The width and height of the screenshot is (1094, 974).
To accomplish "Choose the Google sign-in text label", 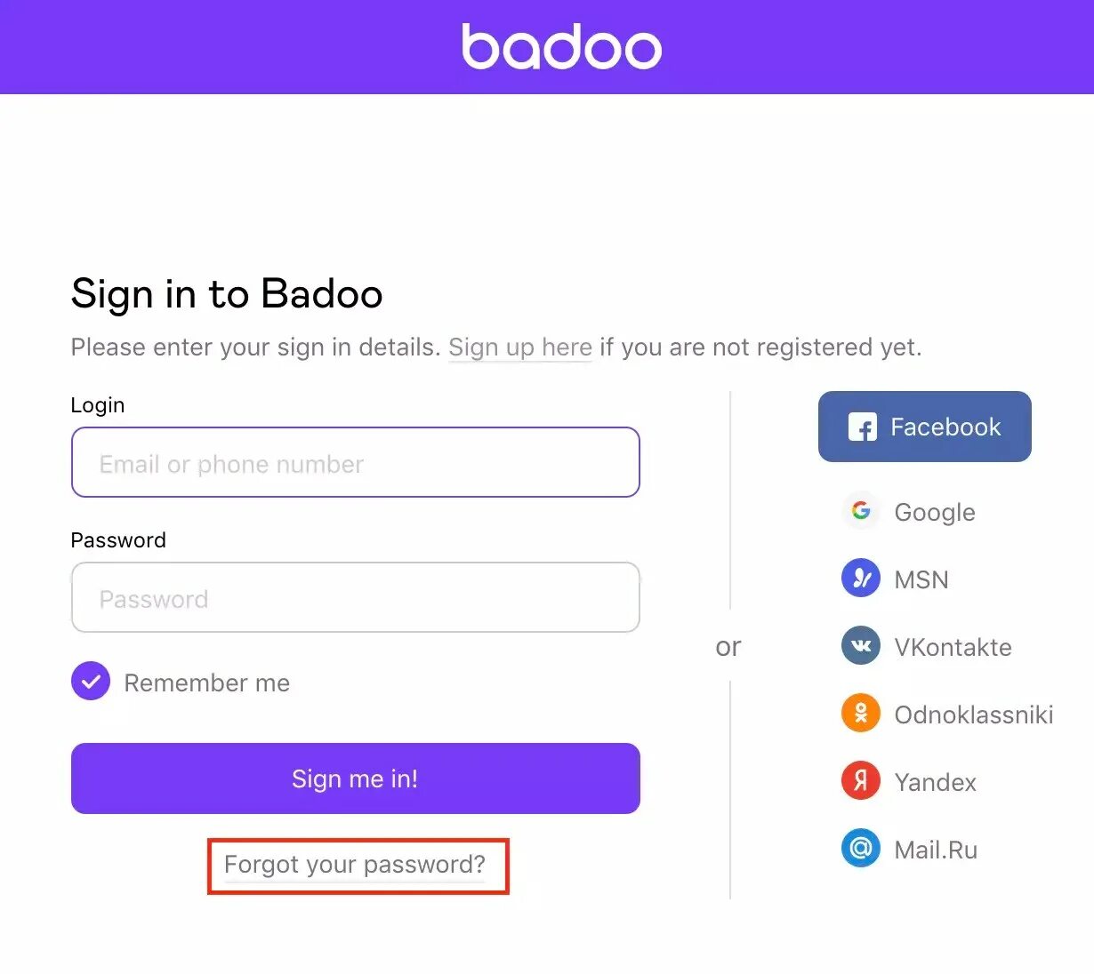I will point(935,513).
